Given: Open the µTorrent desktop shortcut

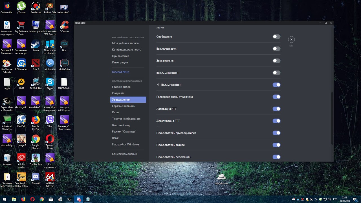Looking at the screenshot, I should coord(21,8).
